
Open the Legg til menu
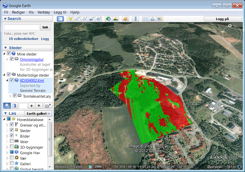coord(60,12)
